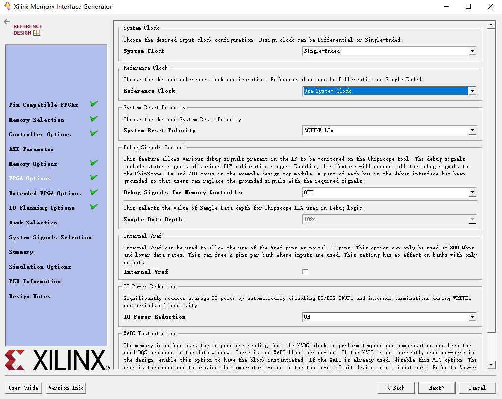Go to Memory Selection step
This screenshot has height=399, width=502.
click(x=36, y=120)
